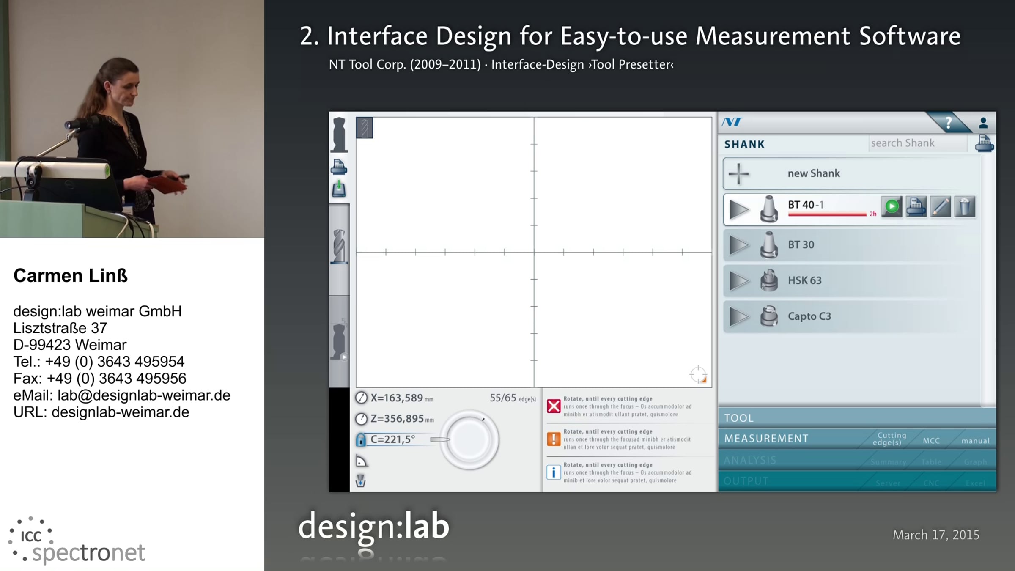
Task: Click the C=221,5° value field
Action: coord(393,439)
